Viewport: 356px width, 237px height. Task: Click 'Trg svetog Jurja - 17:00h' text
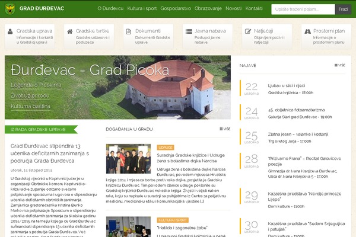(x=290, y=141)
